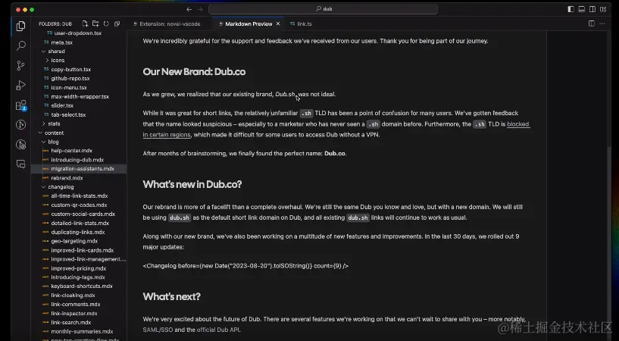The image size is (619, 341).
Task: Follow the SAML/SSO link in the preview
Action: tap(158, 330)
